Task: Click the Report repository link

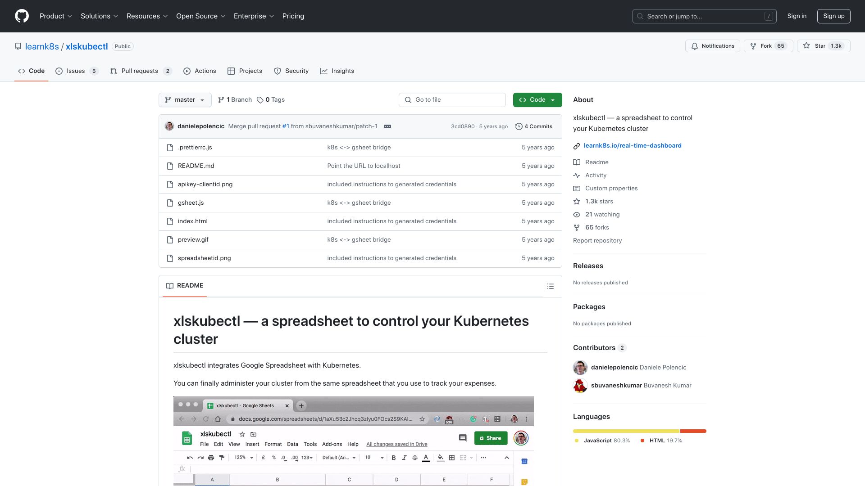Action: pyautogui.click(x=597, y=241)
